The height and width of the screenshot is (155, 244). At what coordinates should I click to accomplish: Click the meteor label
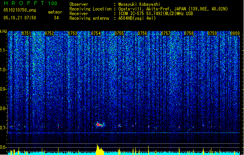coord(55,12)
